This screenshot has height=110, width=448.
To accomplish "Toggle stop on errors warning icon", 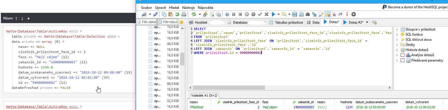I will pos(327,14).
